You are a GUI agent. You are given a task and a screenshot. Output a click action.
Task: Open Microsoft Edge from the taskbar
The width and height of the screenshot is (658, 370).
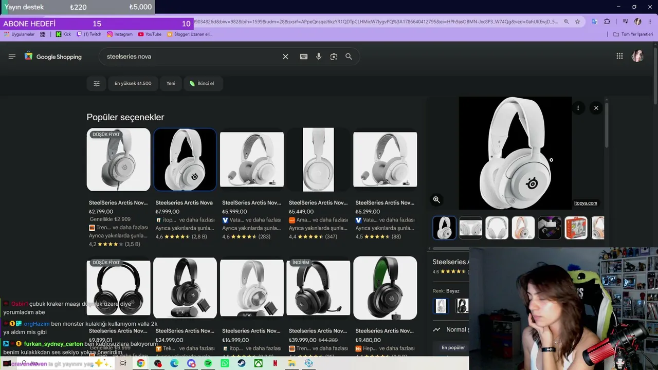click(x=174, y=363)
